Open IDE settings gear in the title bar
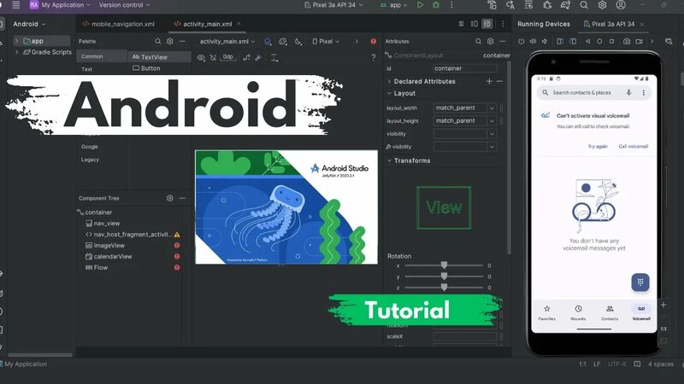Image resolution: width=684 pixels, height=384 pixels. (x=602, y=5)
